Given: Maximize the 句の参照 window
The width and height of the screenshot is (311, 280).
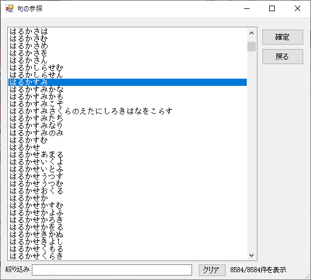Looking at the screenshot, I should pyautogui.click(x=272, y=8).
